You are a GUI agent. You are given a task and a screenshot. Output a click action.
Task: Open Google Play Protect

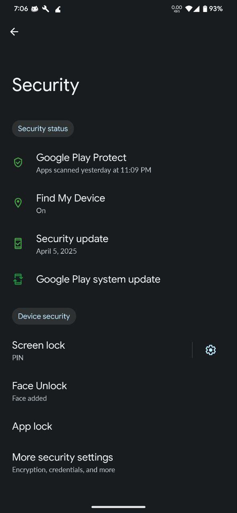(118, 163)
